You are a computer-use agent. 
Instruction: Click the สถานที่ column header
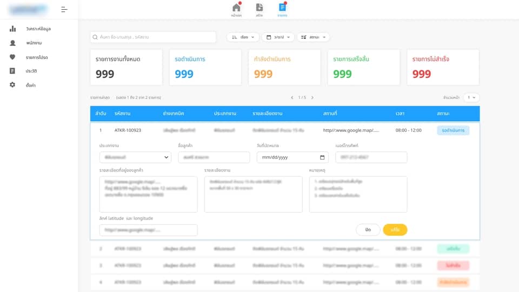tap(330, 114)
